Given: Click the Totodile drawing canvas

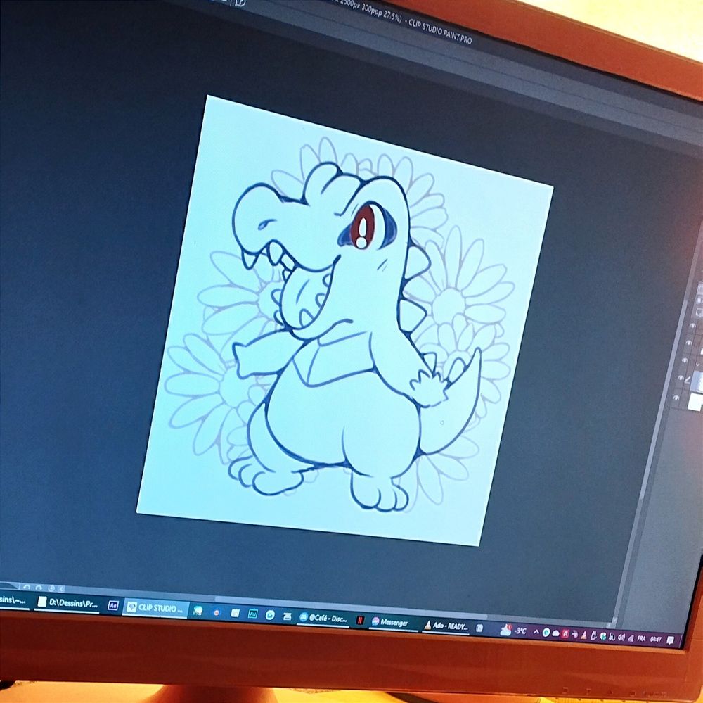Looking at the screenshot, I should pos(345,320).
